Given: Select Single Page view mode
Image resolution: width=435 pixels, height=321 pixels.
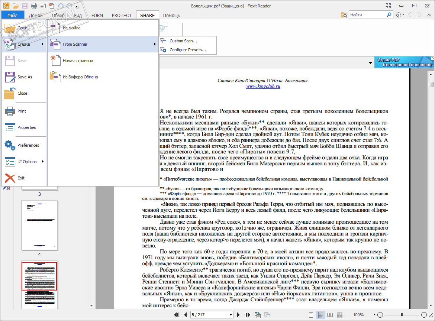Looking at the screenshot, I should (x=311, y=315).
